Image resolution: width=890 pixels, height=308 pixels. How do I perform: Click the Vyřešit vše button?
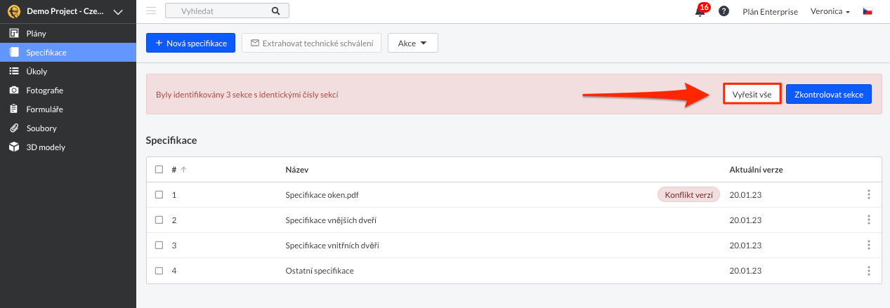(x=752, y=94)
